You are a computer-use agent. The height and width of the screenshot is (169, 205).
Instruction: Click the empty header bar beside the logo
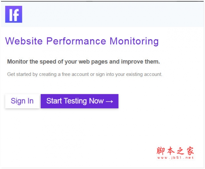click(x=113, y=14)
